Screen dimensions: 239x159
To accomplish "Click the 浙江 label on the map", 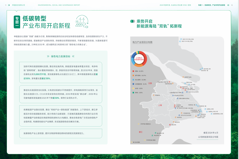I will point(141,132).
